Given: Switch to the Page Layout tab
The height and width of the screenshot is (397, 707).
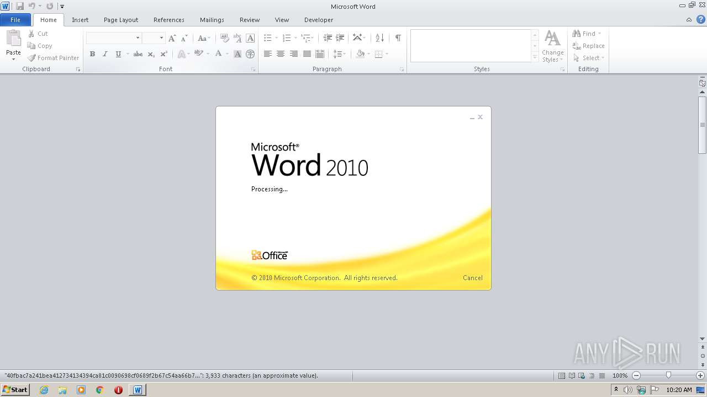Looking at the screenshot, I should coord(121,20).
